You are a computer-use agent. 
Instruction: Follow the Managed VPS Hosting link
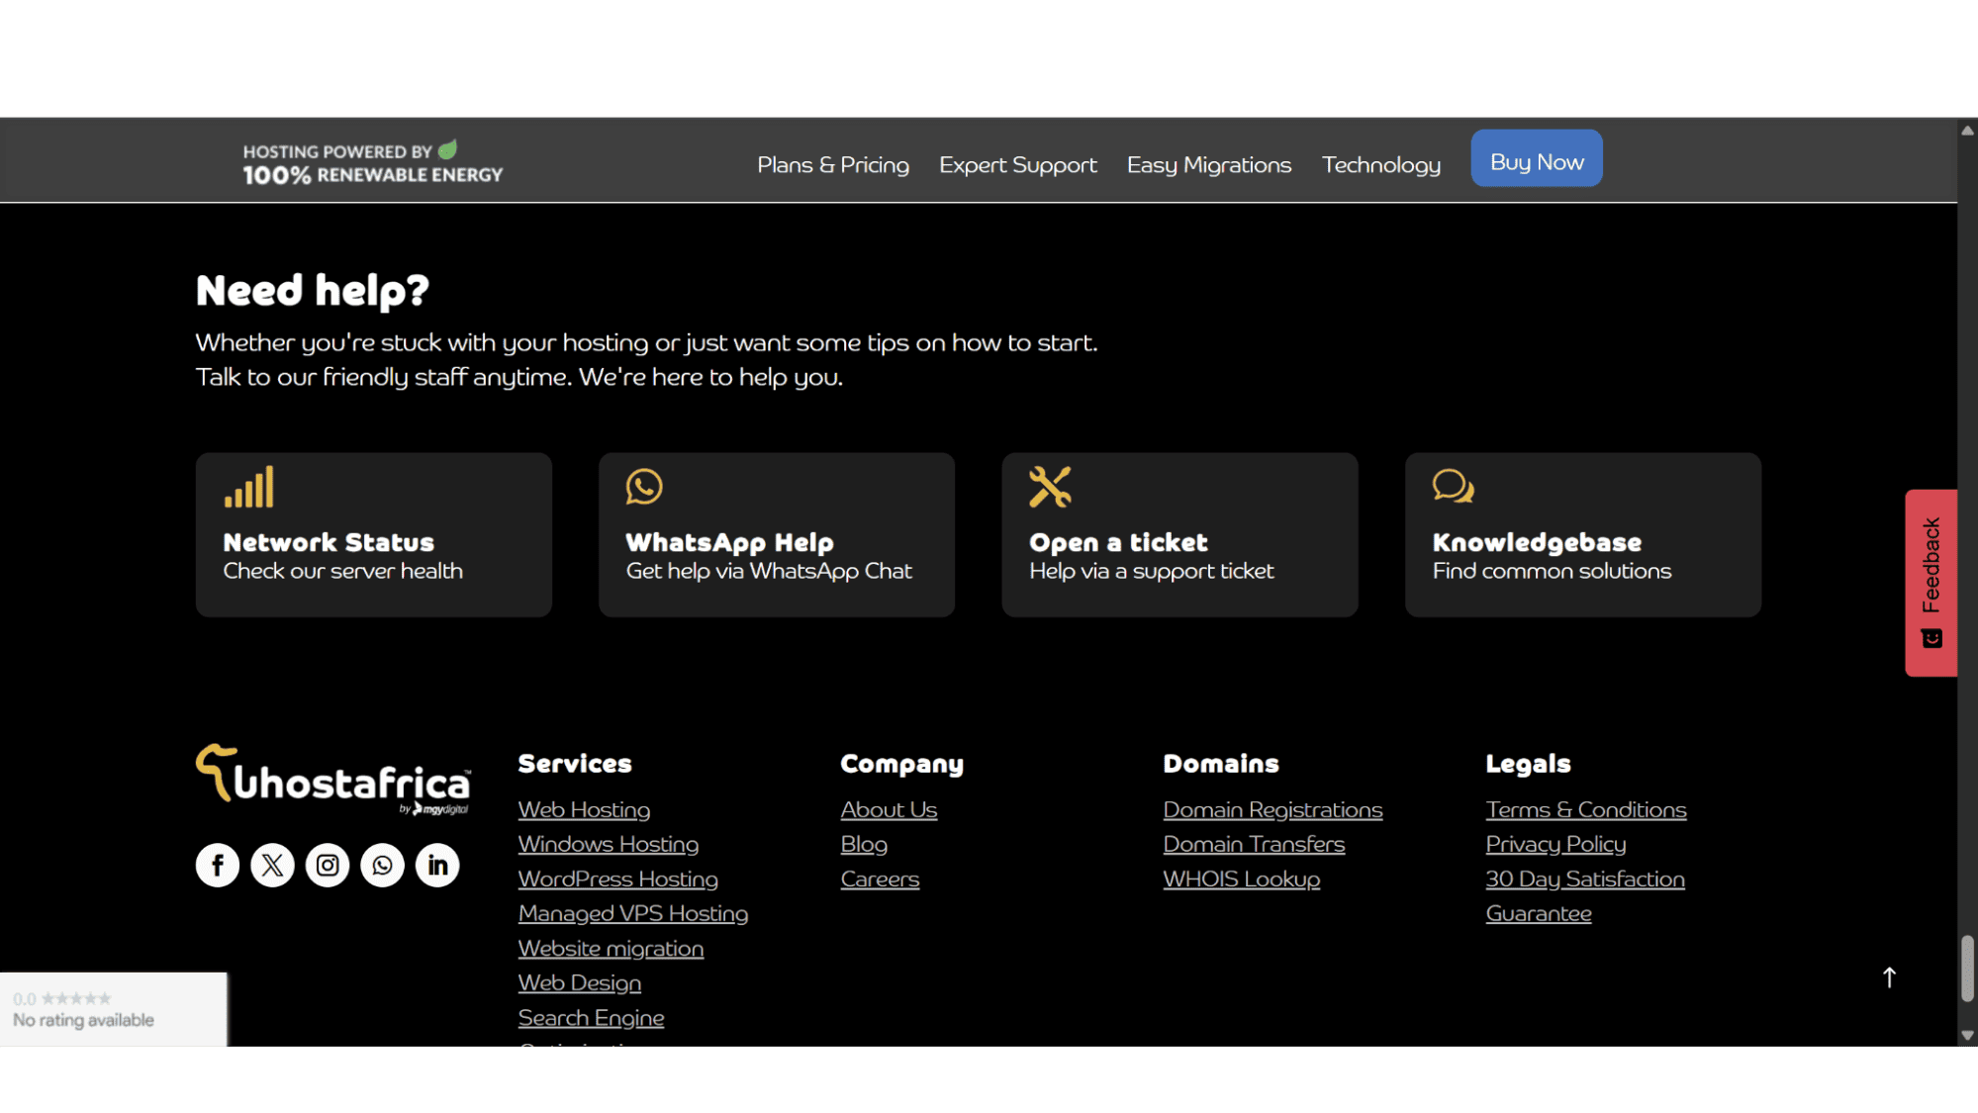tap(633, 913)
